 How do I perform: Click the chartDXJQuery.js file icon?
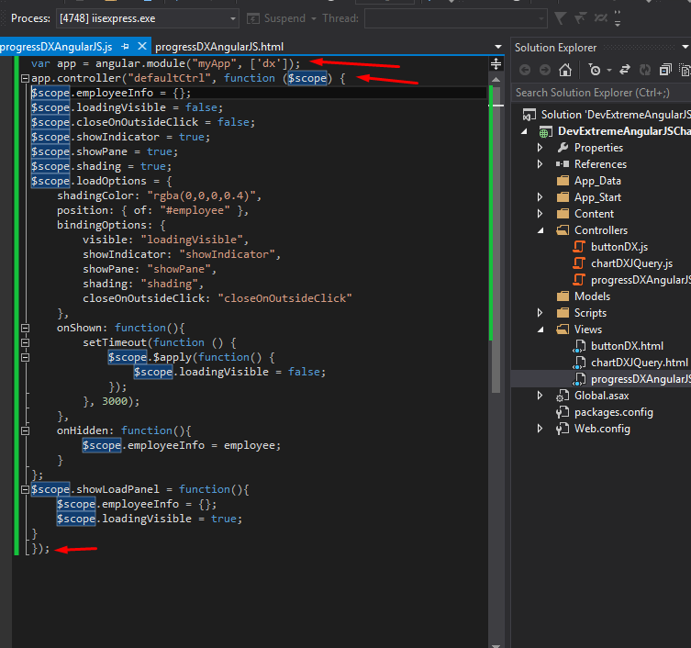579,263
